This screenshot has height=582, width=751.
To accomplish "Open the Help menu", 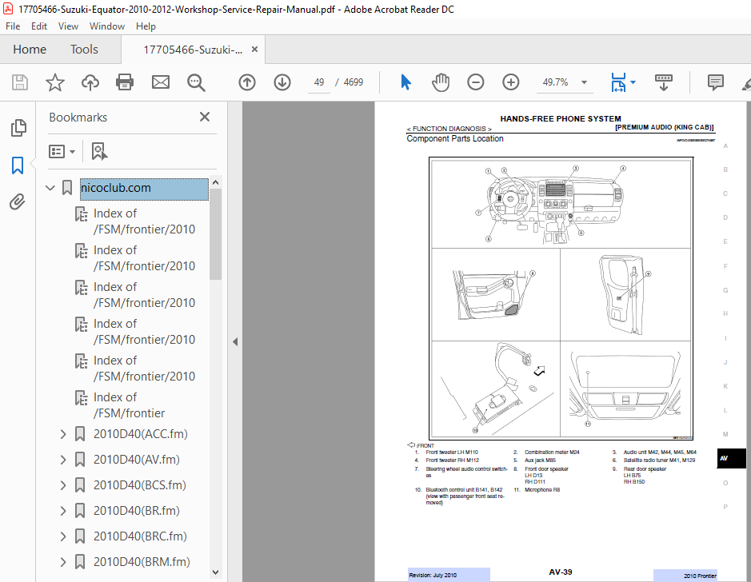I will [x=146, y=26].
